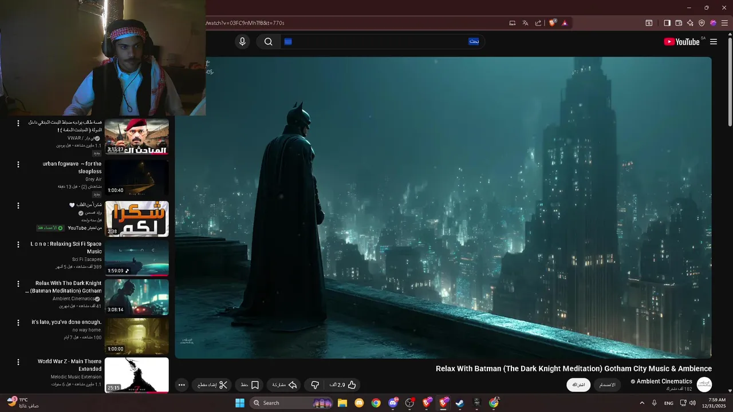Open the Brave Rewards triangle icon
Viewport: 733px width, 412px height.
coord(565,23)
